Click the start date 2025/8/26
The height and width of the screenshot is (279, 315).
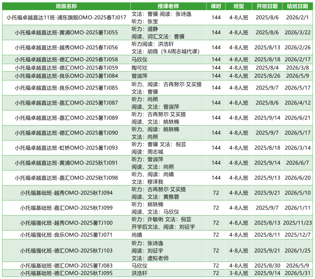pyautogui.click(x=267, y=76)
